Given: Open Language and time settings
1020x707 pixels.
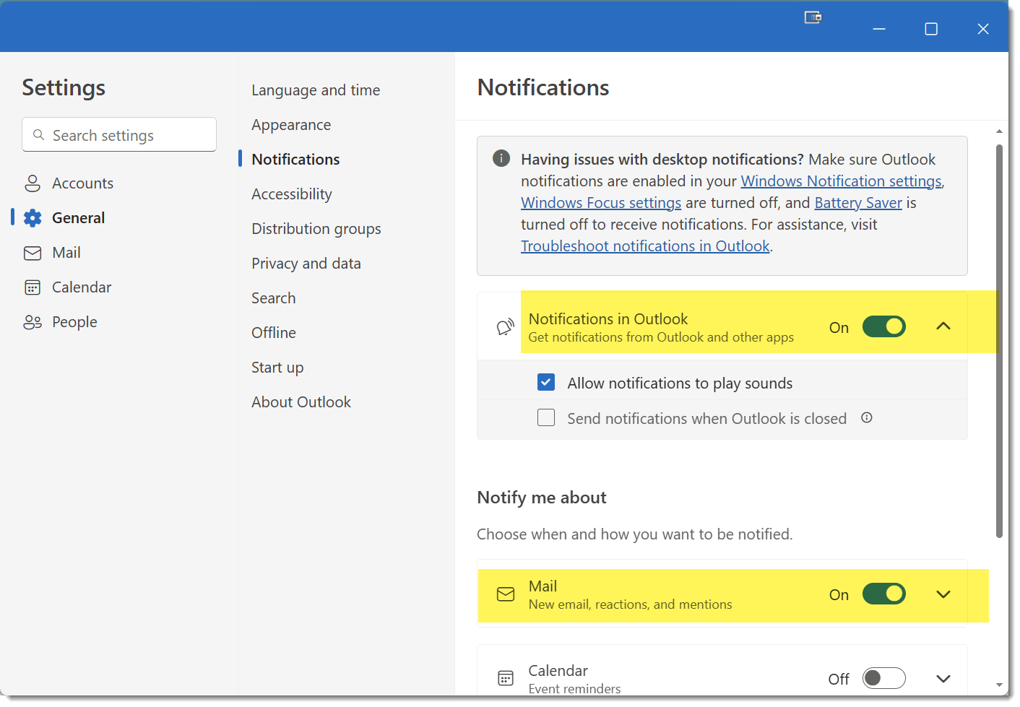Looking at the screenshot, I should [316, 90].
